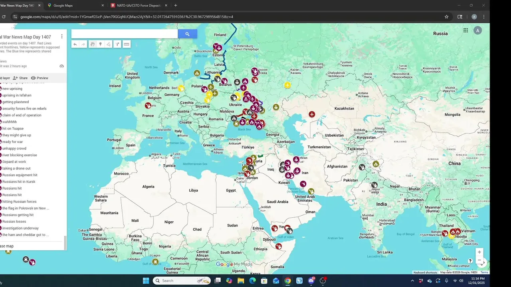Click the red marker on Somalia coast
Image resolution: width=511 pixels, height=287 pixels.
[x=279, y=246]
